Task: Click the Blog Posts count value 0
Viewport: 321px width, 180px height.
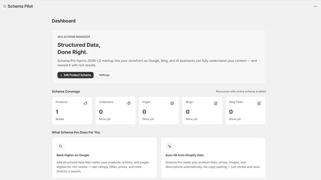Action: 231,112
